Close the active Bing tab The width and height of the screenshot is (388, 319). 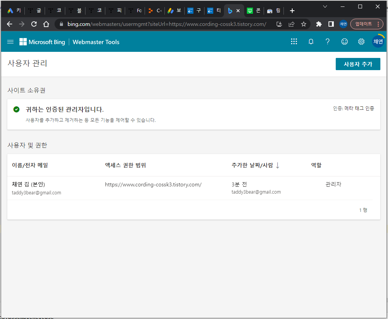(238, 11)
